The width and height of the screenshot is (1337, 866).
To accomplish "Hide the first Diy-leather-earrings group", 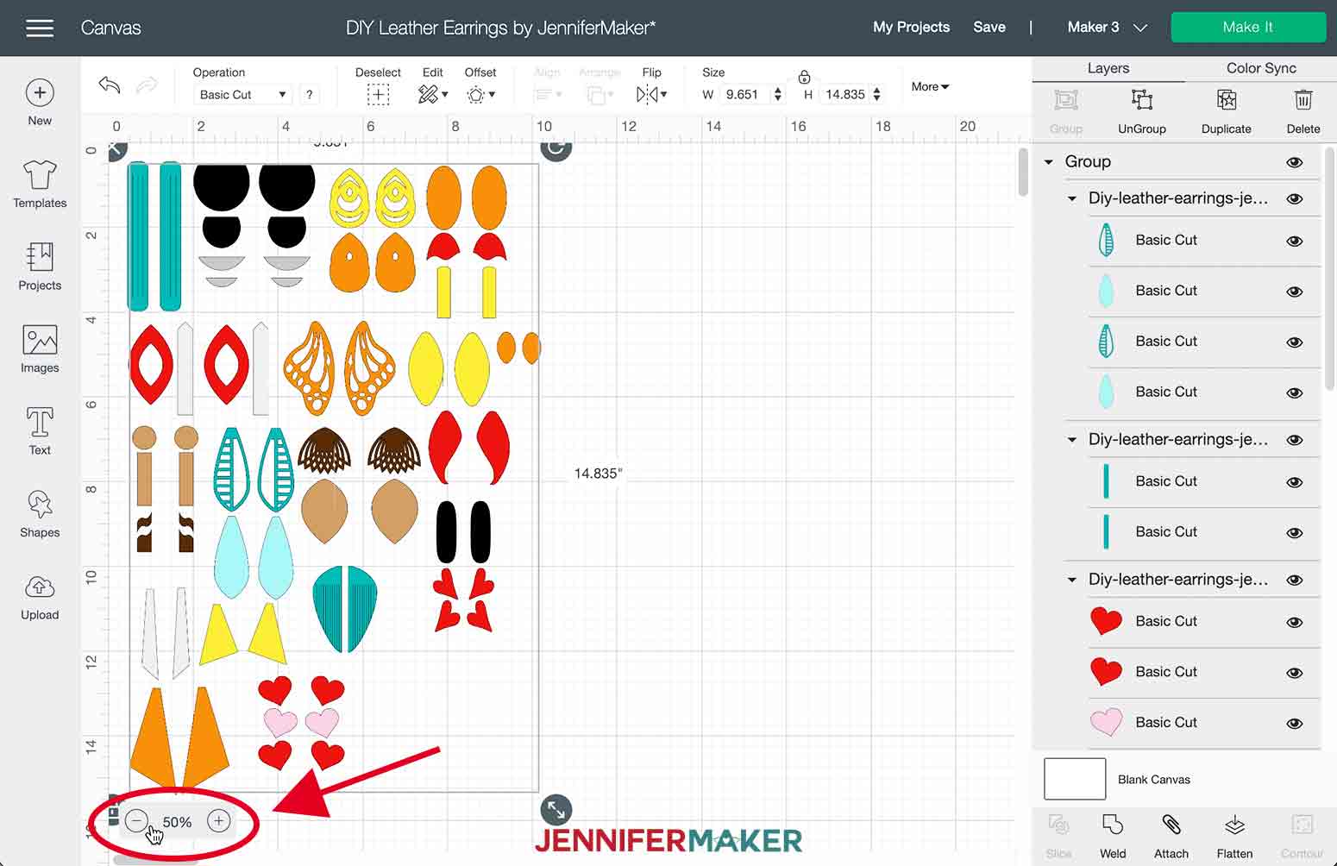I will (x=1295, y=198).
